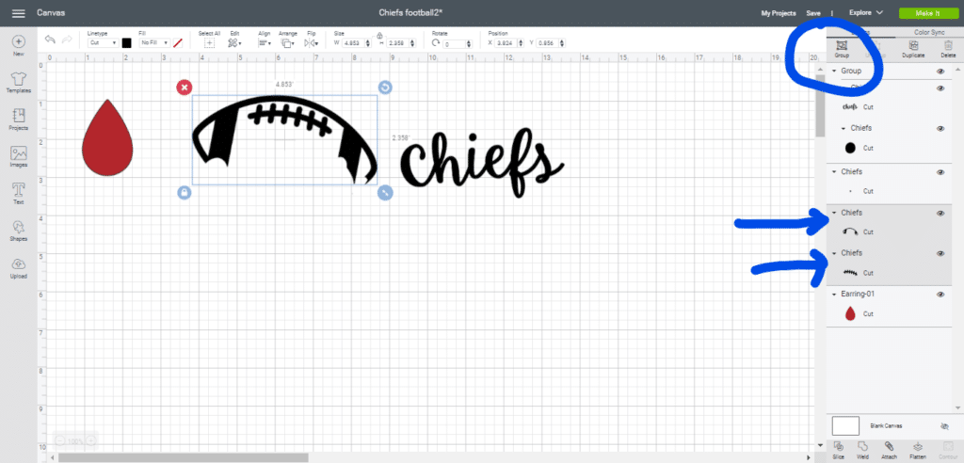
Task: Open the Fill No Fill dropdown
Action: (154, 43)
